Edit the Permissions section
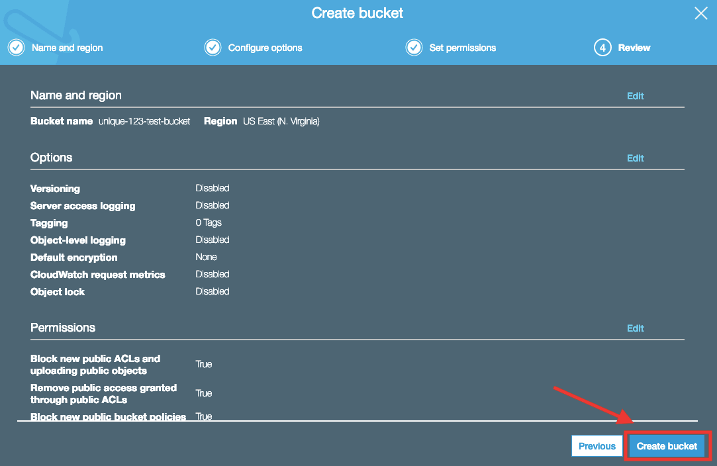717x466 pixels. point(635,328)
